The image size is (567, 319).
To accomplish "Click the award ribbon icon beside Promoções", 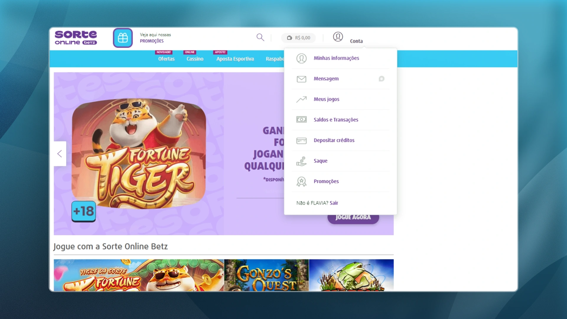I will [301, 182].
